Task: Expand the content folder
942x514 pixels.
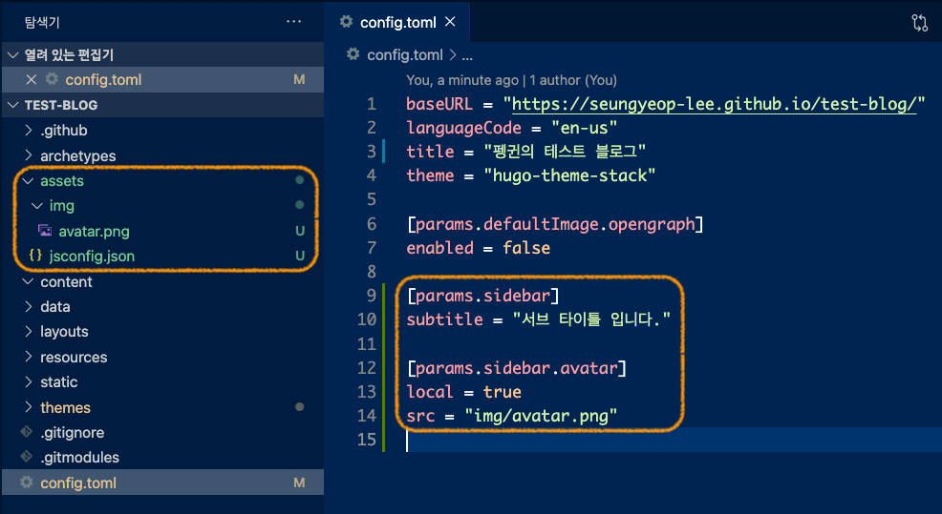Action: pos(66,281)
